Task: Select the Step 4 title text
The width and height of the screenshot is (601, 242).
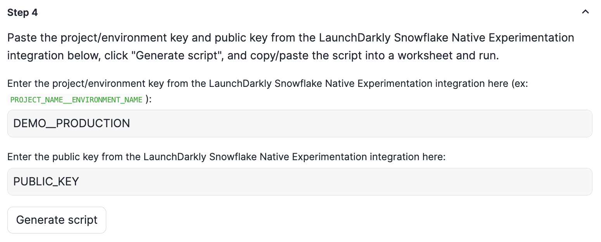Action: pos(22,12)
